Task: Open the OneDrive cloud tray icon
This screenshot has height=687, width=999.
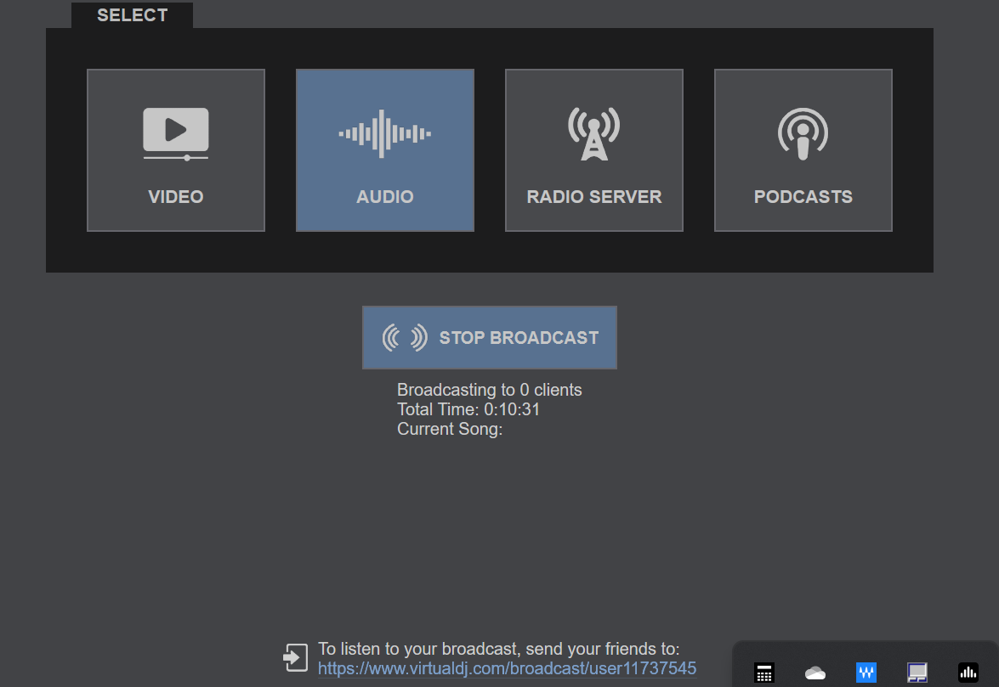Action: click(x=815, y=673)
